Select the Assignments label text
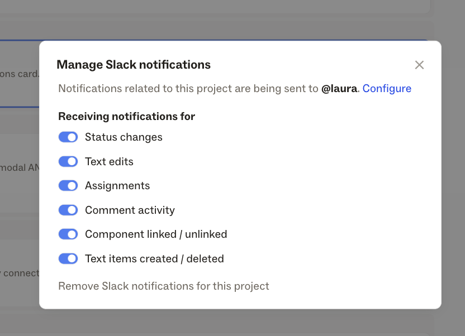The height and width of the screenshot is (336, 465). click(x=117, y=186)
